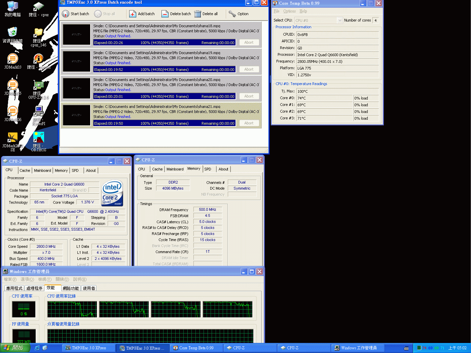
Task: Open the everest info shortcut icon
Action: coord(39,61)
